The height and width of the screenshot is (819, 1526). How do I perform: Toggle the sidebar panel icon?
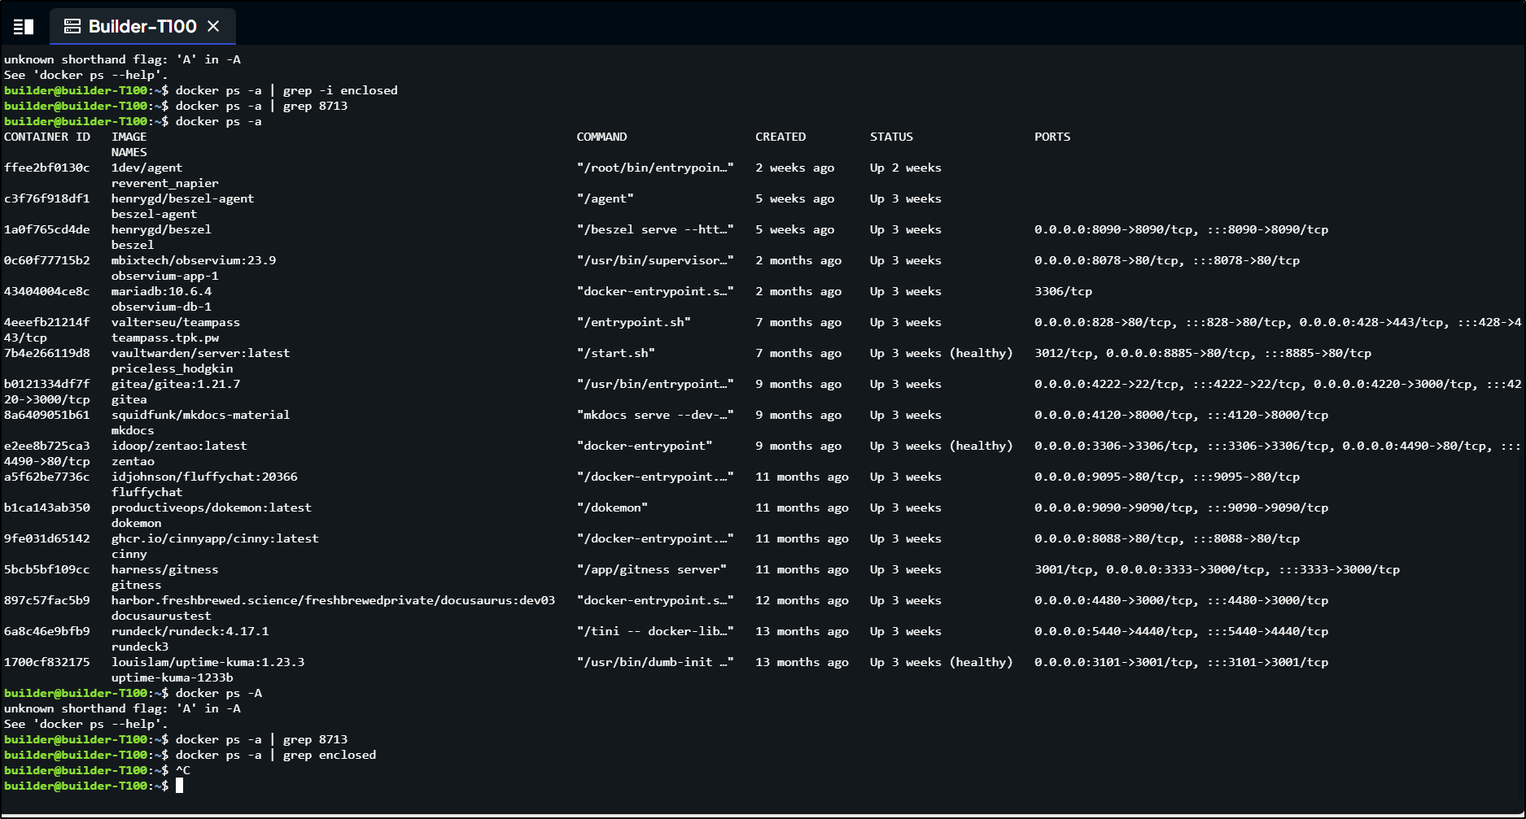coord(24,27)
